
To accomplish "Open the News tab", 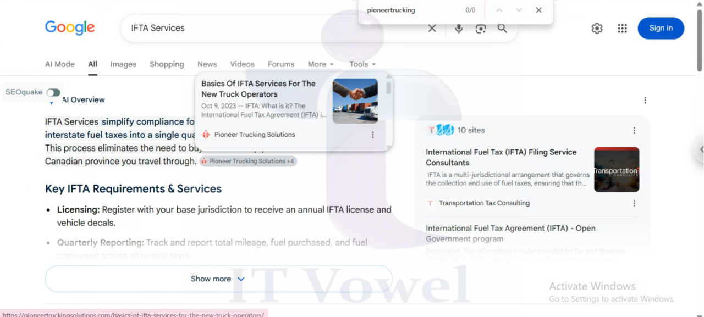I will click(207, 64).
